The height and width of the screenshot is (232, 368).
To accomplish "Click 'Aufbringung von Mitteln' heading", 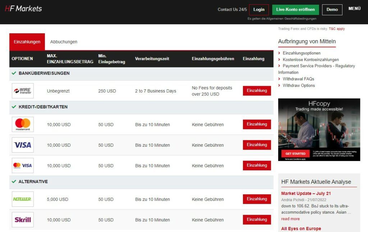I will pyautogui.click(x=307, y=42).
